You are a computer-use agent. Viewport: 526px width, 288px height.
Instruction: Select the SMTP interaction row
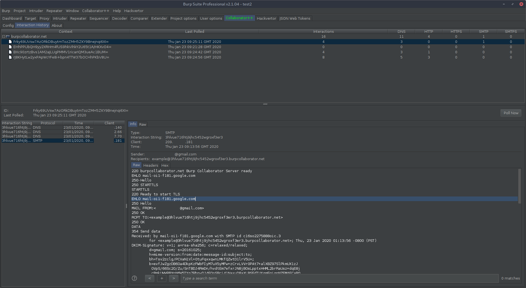pyautogui.click(x=63, y=140)
